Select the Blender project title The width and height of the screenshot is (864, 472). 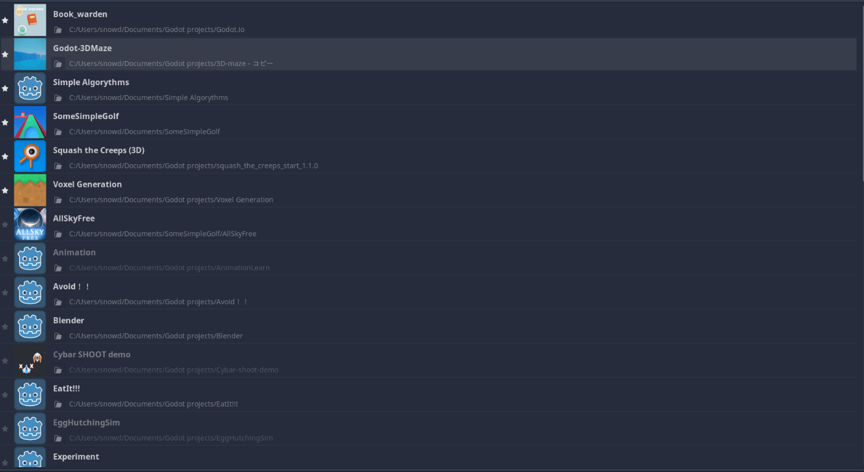[69, 320]
